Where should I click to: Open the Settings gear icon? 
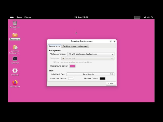[x=15, y=71]
